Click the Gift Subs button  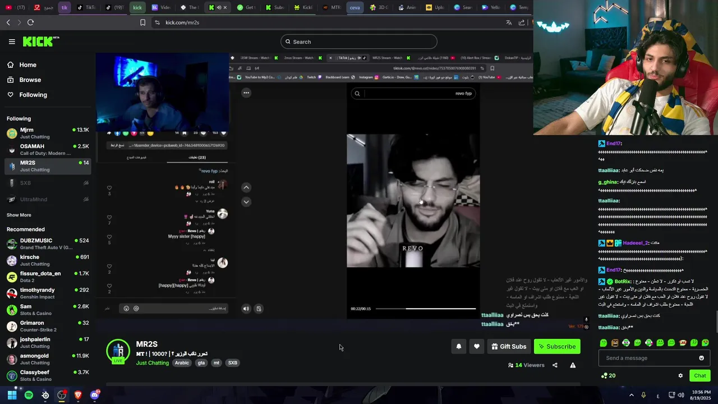[509, 346]
